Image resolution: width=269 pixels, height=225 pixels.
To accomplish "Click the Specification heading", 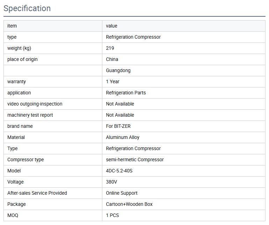I will click(27, 8).
